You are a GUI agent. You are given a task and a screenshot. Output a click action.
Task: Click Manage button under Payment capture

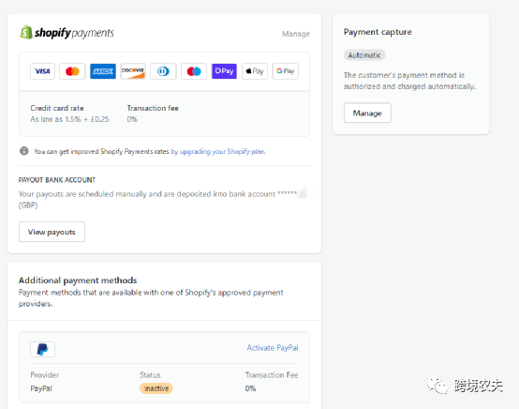pyautogui.click(x=367, y=113)
